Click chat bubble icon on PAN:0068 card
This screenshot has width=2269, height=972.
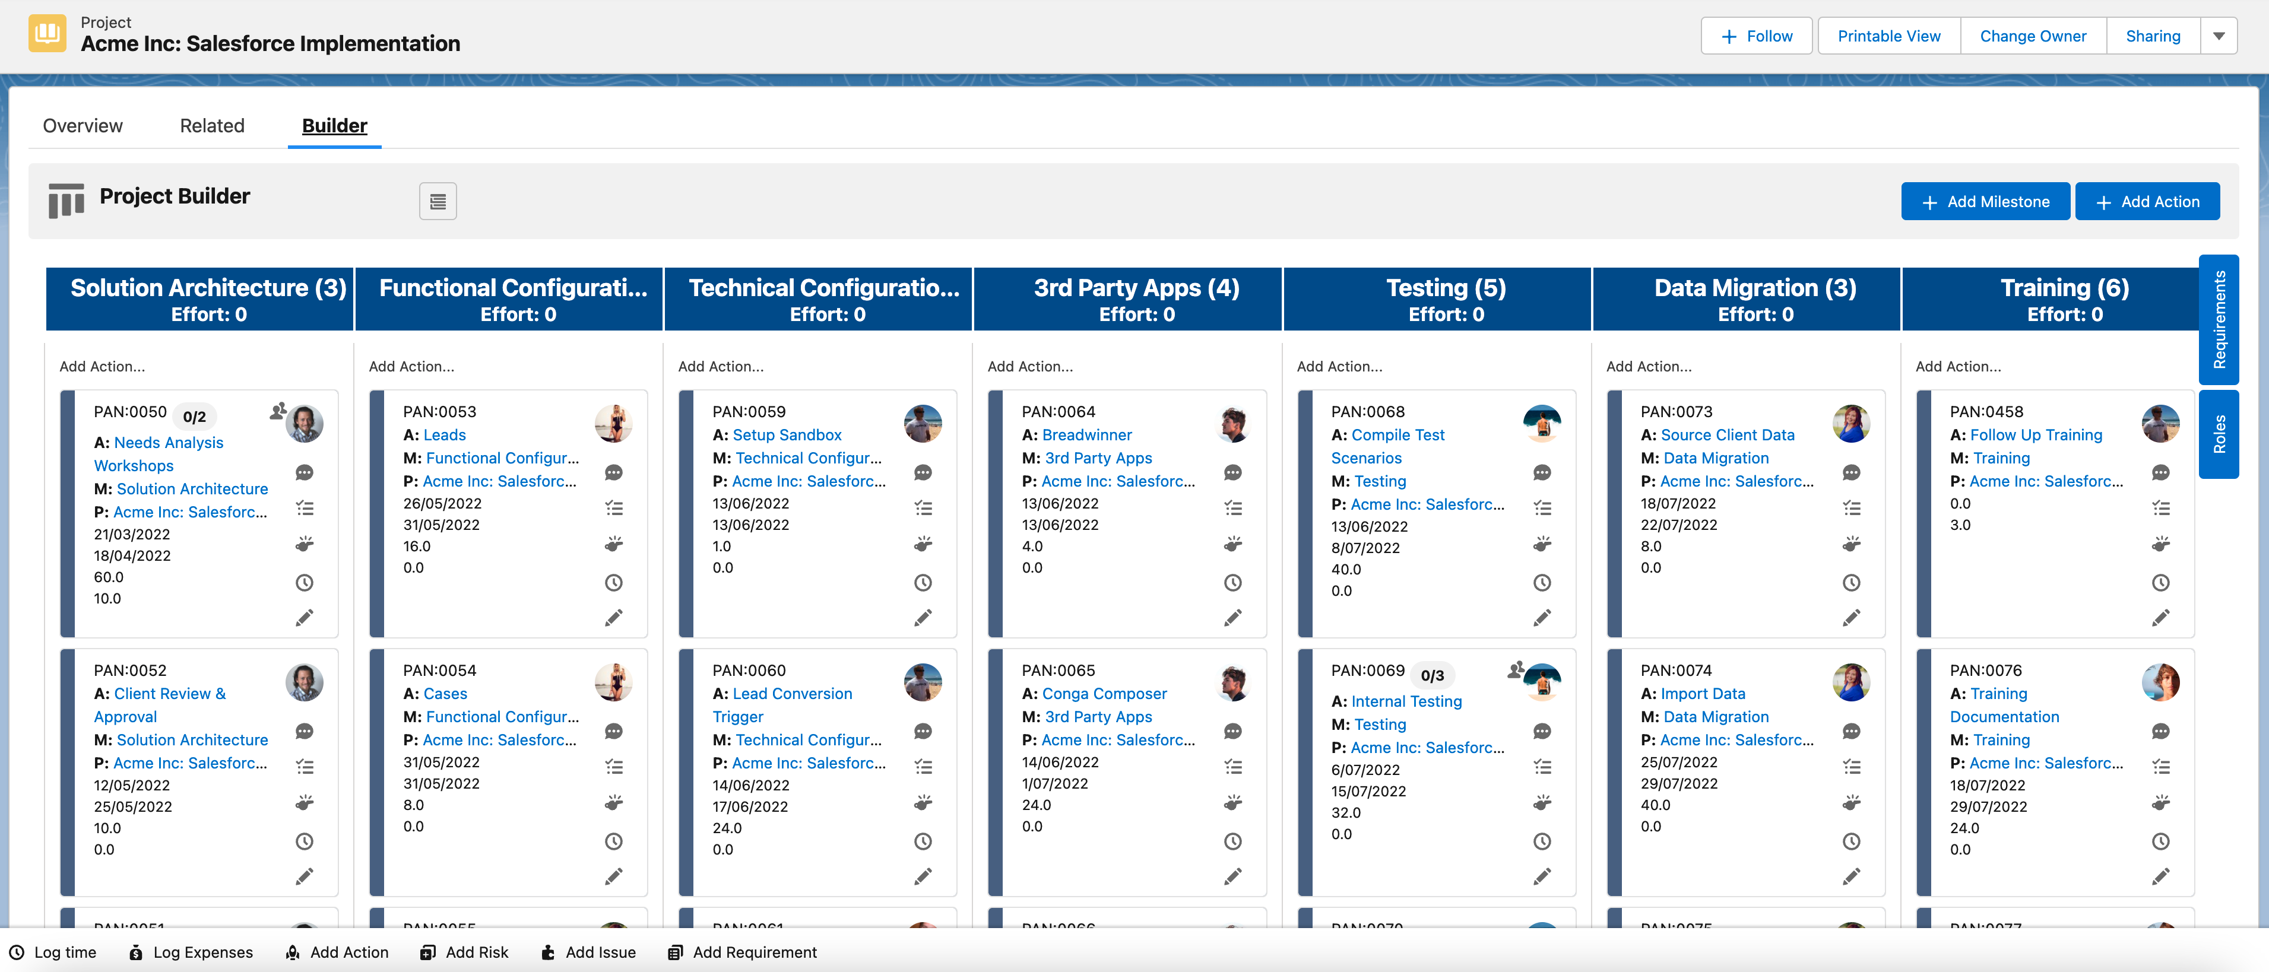pos(1542,473)
